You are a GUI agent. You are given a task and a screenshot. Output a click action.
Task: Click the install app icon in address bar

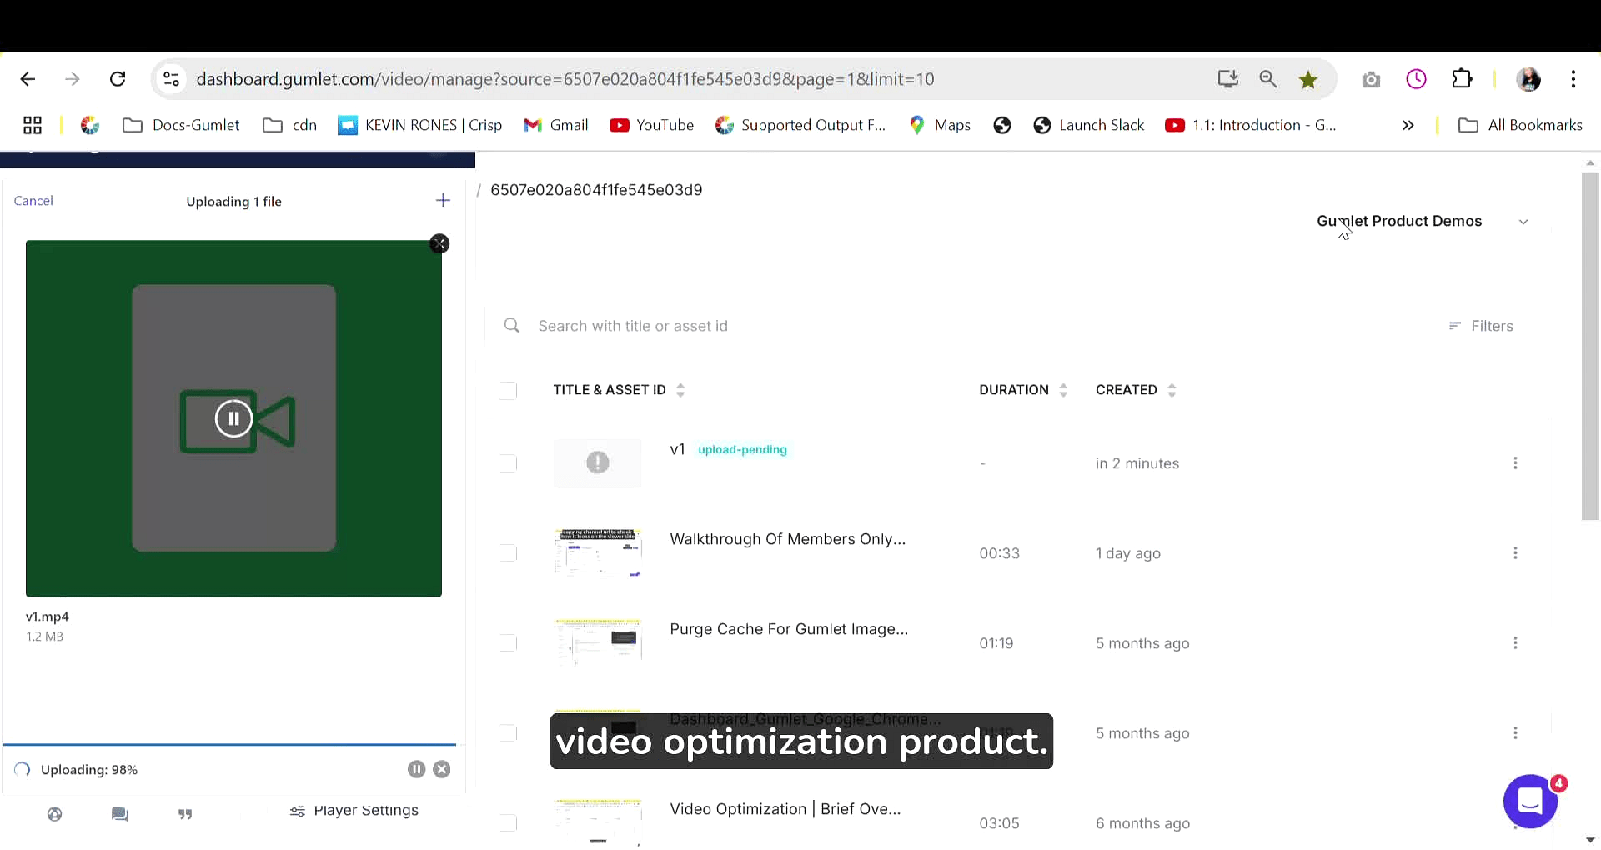coord(1227,79)
